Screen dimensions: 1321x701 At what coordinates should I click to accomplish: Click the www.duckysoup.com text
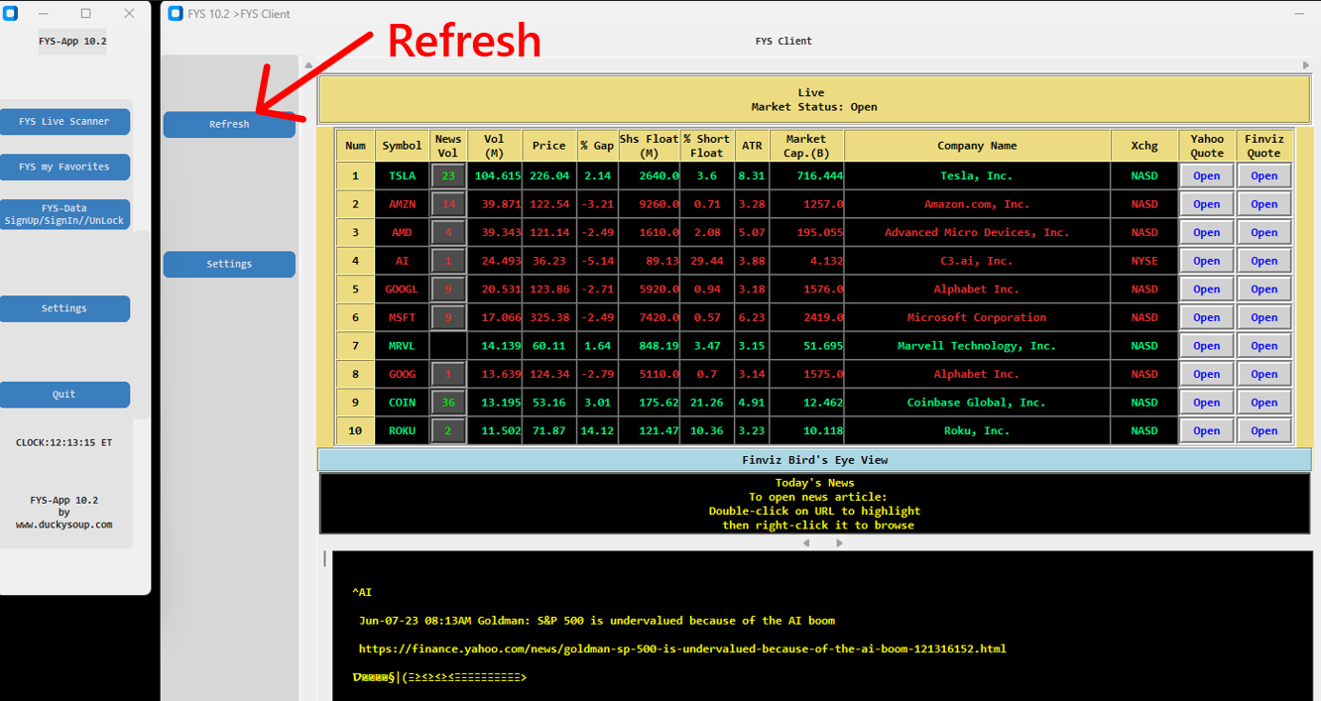[x=64, y=525]
